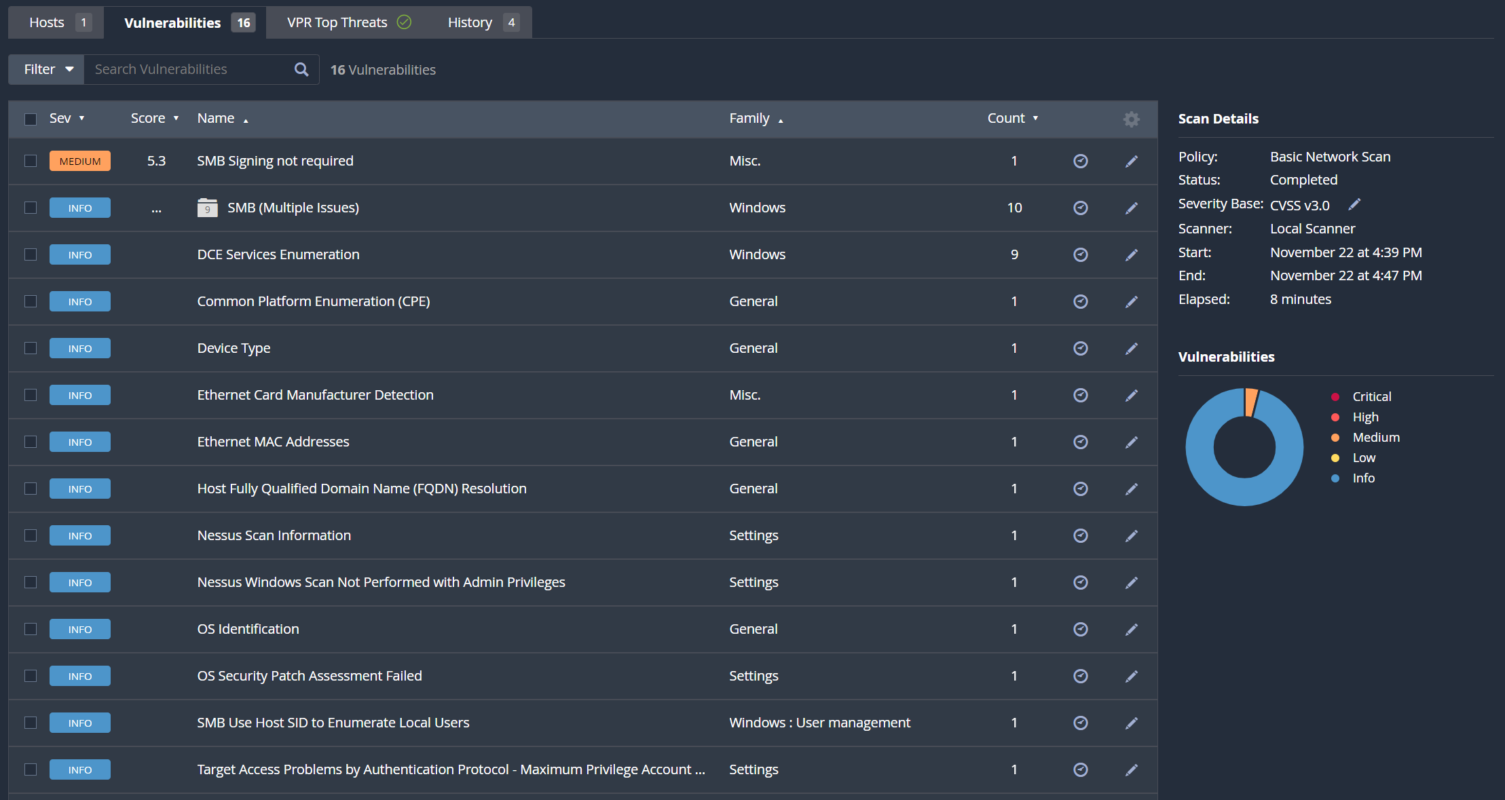
Task: Edit Severity Base using the pencil icon
Action: click(x=1354, y=204)
